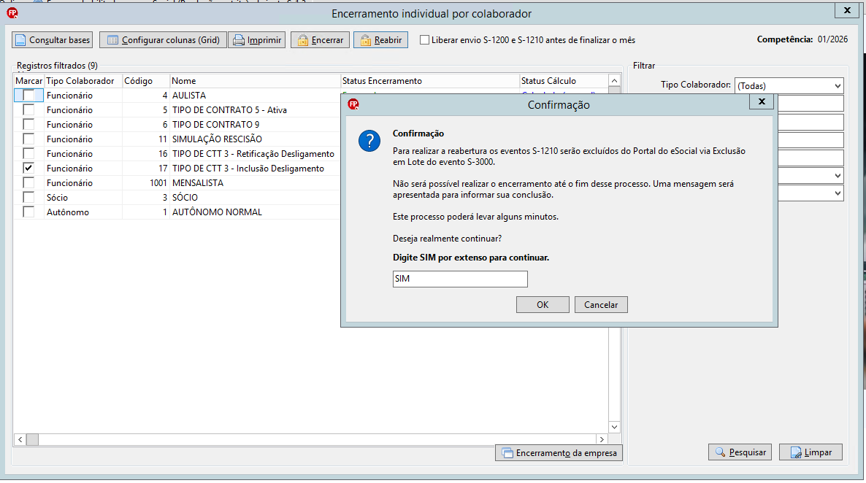This screenshot has height=483, width=866.
Task: Unmark checkbox for Inclusão Desligamento row
Action: 28,168
